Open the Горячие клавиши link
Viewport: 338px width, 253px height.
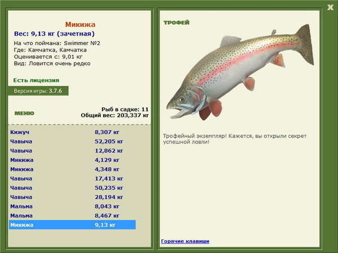[185, 241]
